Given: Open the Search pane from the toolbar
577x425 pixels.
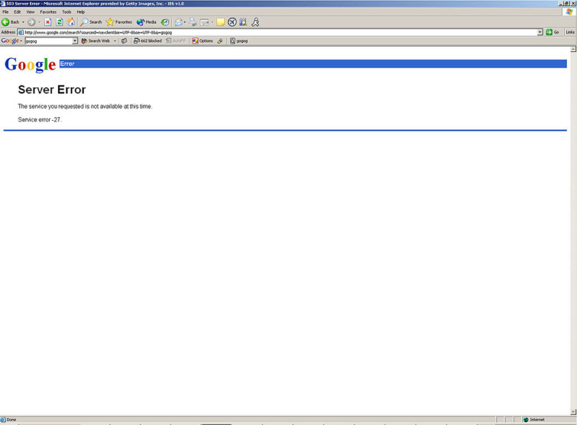Looking at the screenshot, I should pos(91,22).
